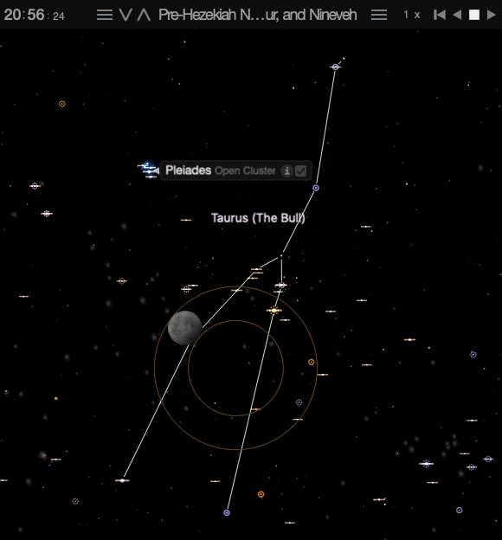Open the list menu right of the title
Image resolution: width=502 pixels, height=540 pixels.
[x=379, y=15]
